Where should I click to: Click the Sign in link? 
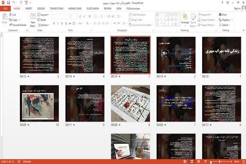pos(237,9)
